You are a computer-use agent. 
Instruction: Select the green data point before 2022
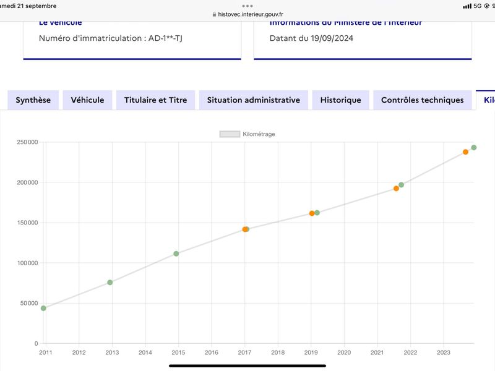tap(401, 185)
